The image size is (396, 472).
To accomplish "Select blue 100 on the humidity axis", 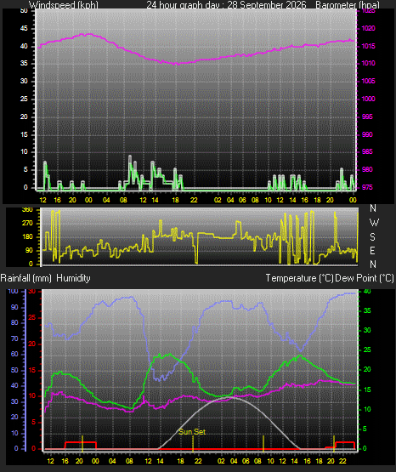I will pyautogui.click(x=14, y=291).
